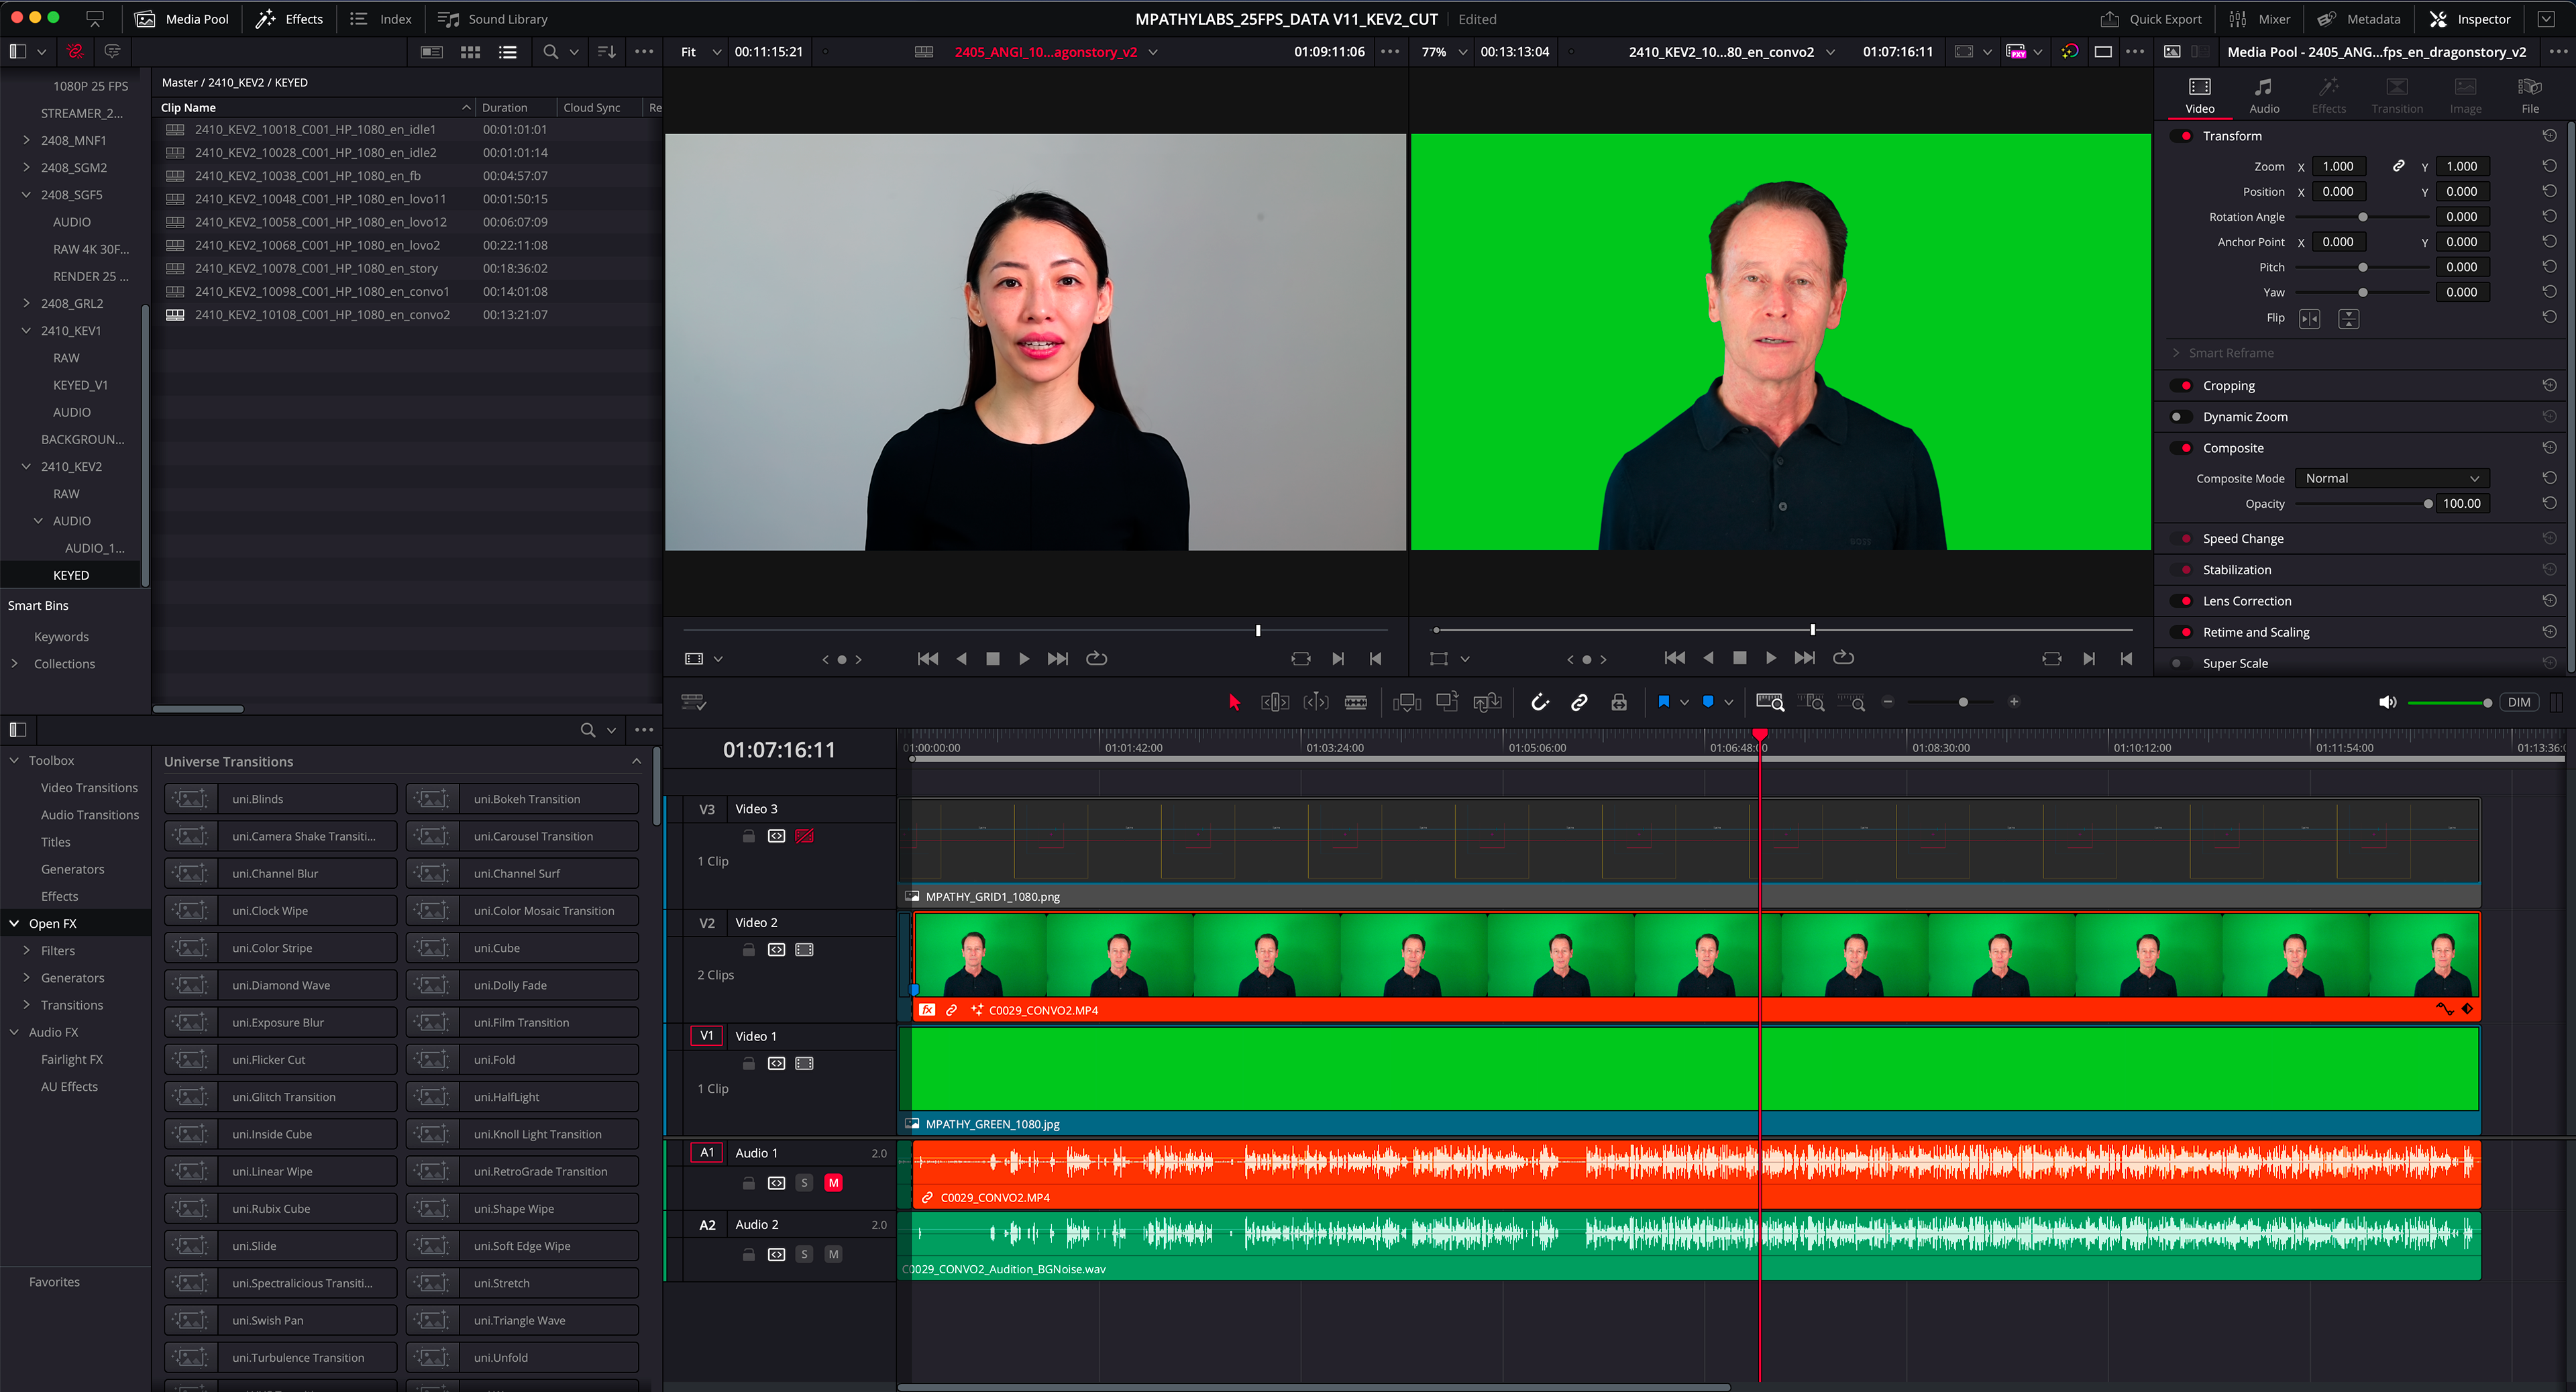Click the Quick Export button
The width and height of the screenshot is (2576, 1392).
coord(2151,19)
